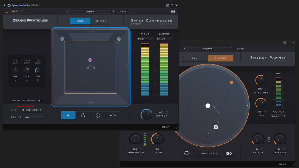The image size is (299, 168).
Task: Switch to CUBE mode
Action: pos(80,21)
